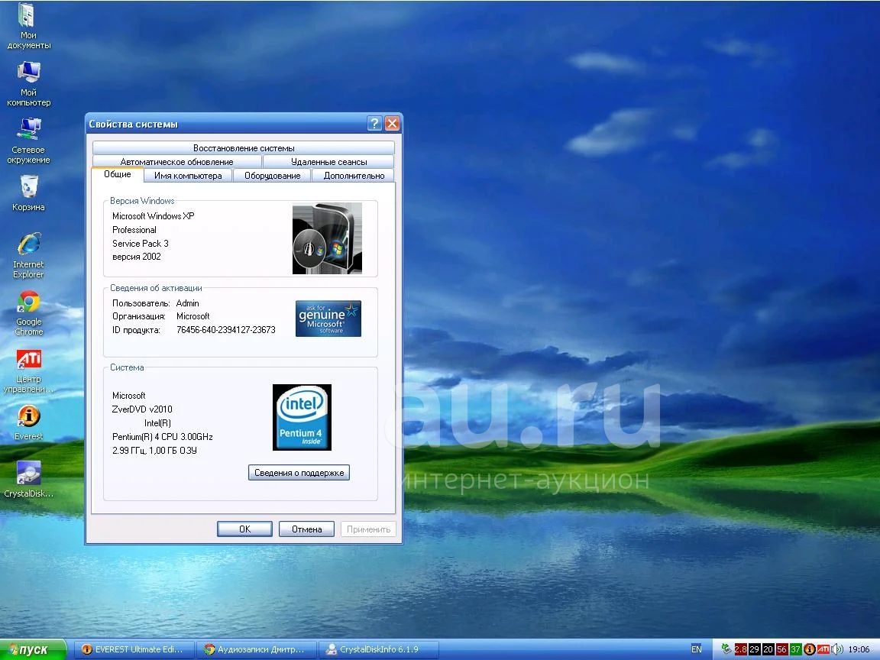880x660 pixels.
Task: Click the 29 temperature tray icon
Action: [754, 649]
